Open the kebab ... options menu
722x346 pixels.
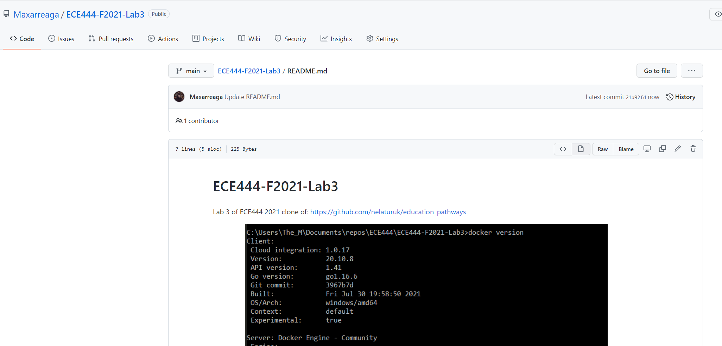pos(692,71)
